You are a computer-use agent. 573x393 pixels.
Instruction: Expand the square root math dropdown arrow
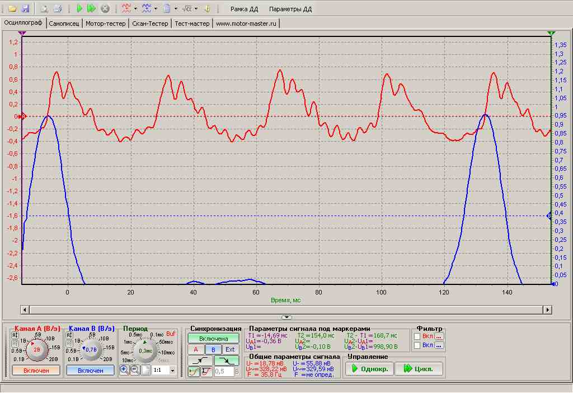point(196,9)
